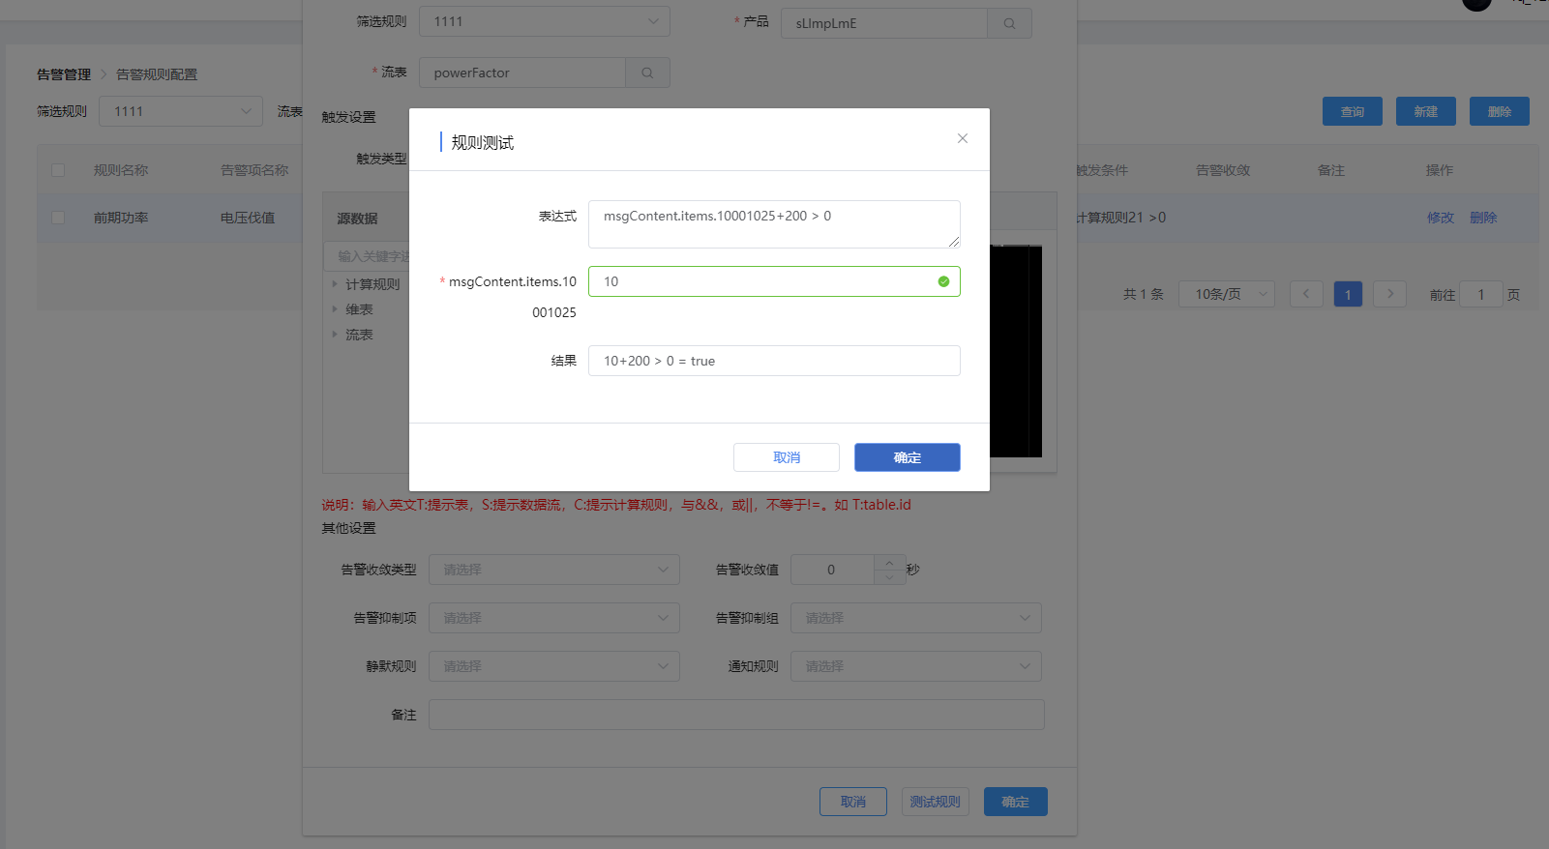Screen dimensions: 1549x849
Task: Click the 备注 input field
Action: coord(736,715)
